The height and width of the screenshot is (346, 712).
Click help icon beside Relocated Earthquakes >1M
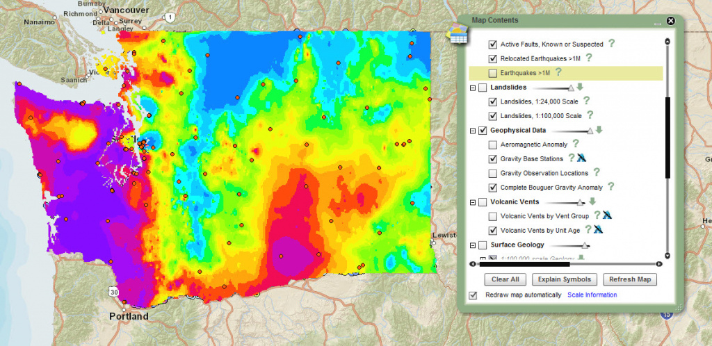click(x=589, y=58)
